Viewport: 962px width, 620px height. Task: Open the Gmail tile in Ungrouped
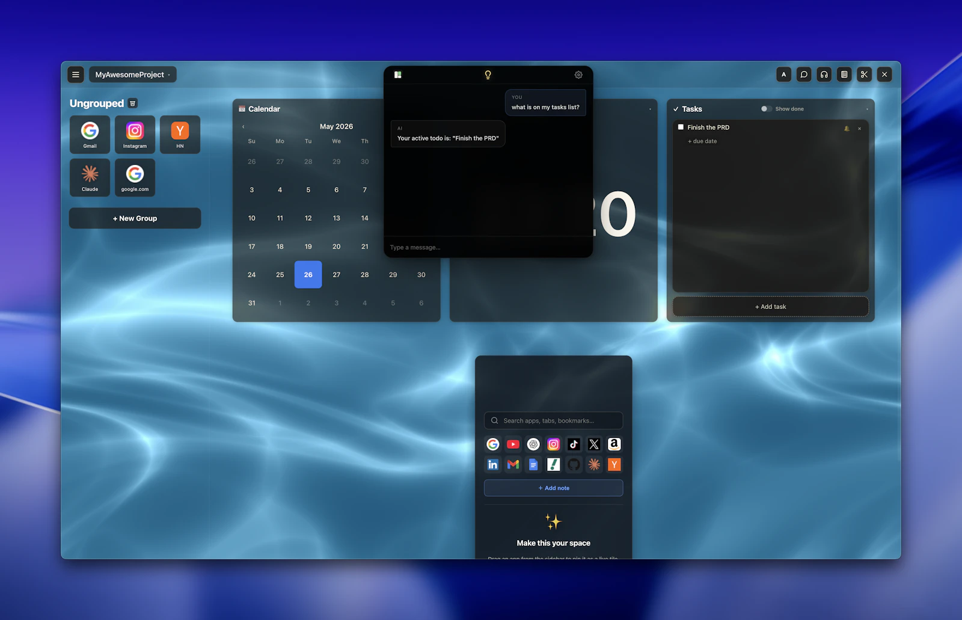coord(90,135)
